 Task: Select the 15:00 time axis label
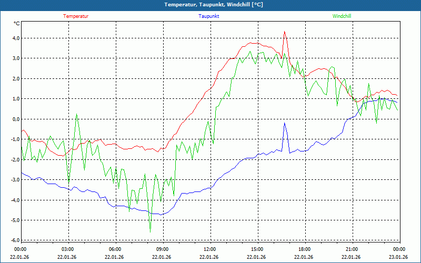(x=257, y=249)
